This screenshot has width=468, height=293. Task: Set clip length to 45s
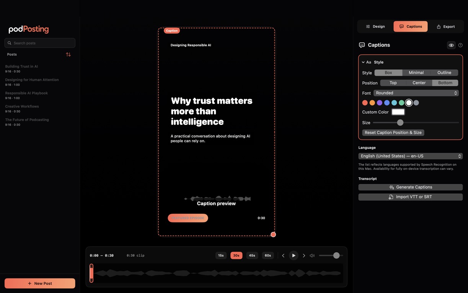click(x=252, y=256)
